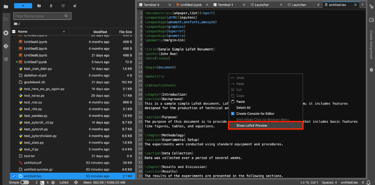Open Running Terminals and Kernels sidebar icon
Image resolution: width=375 pixels, height=185 pixels.
tap(6, 33)
